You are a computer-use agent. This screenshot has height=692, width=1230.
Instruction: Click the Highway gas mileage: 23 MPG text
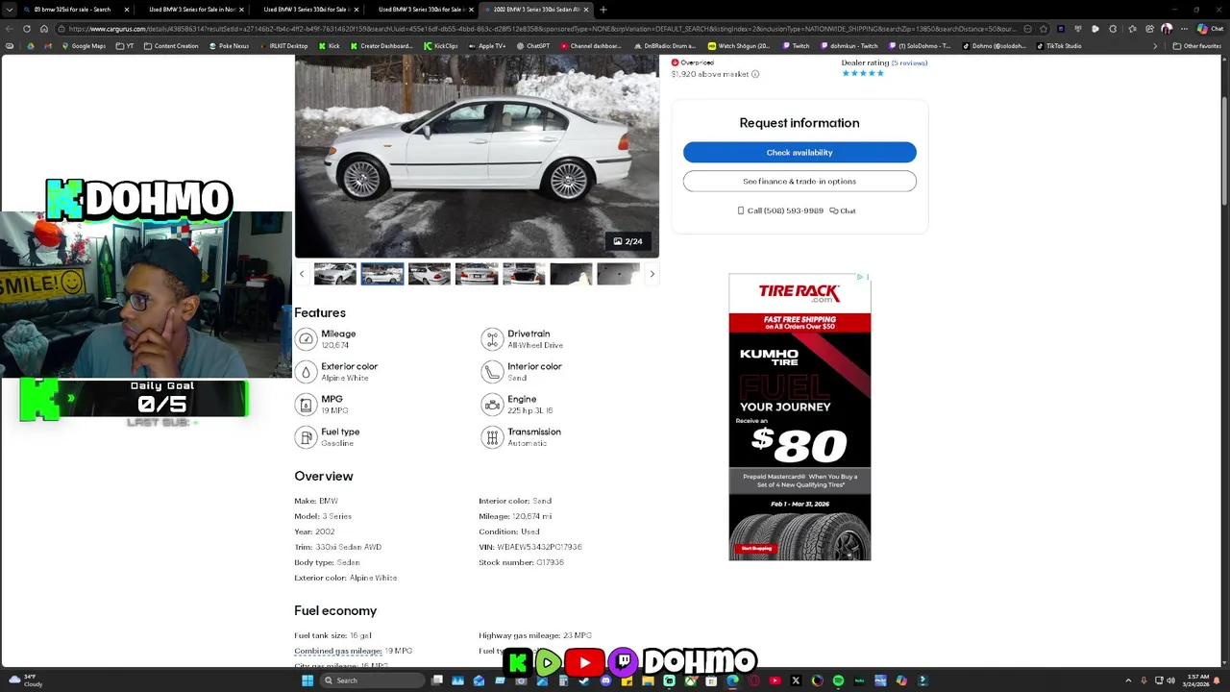click(535, 635)
